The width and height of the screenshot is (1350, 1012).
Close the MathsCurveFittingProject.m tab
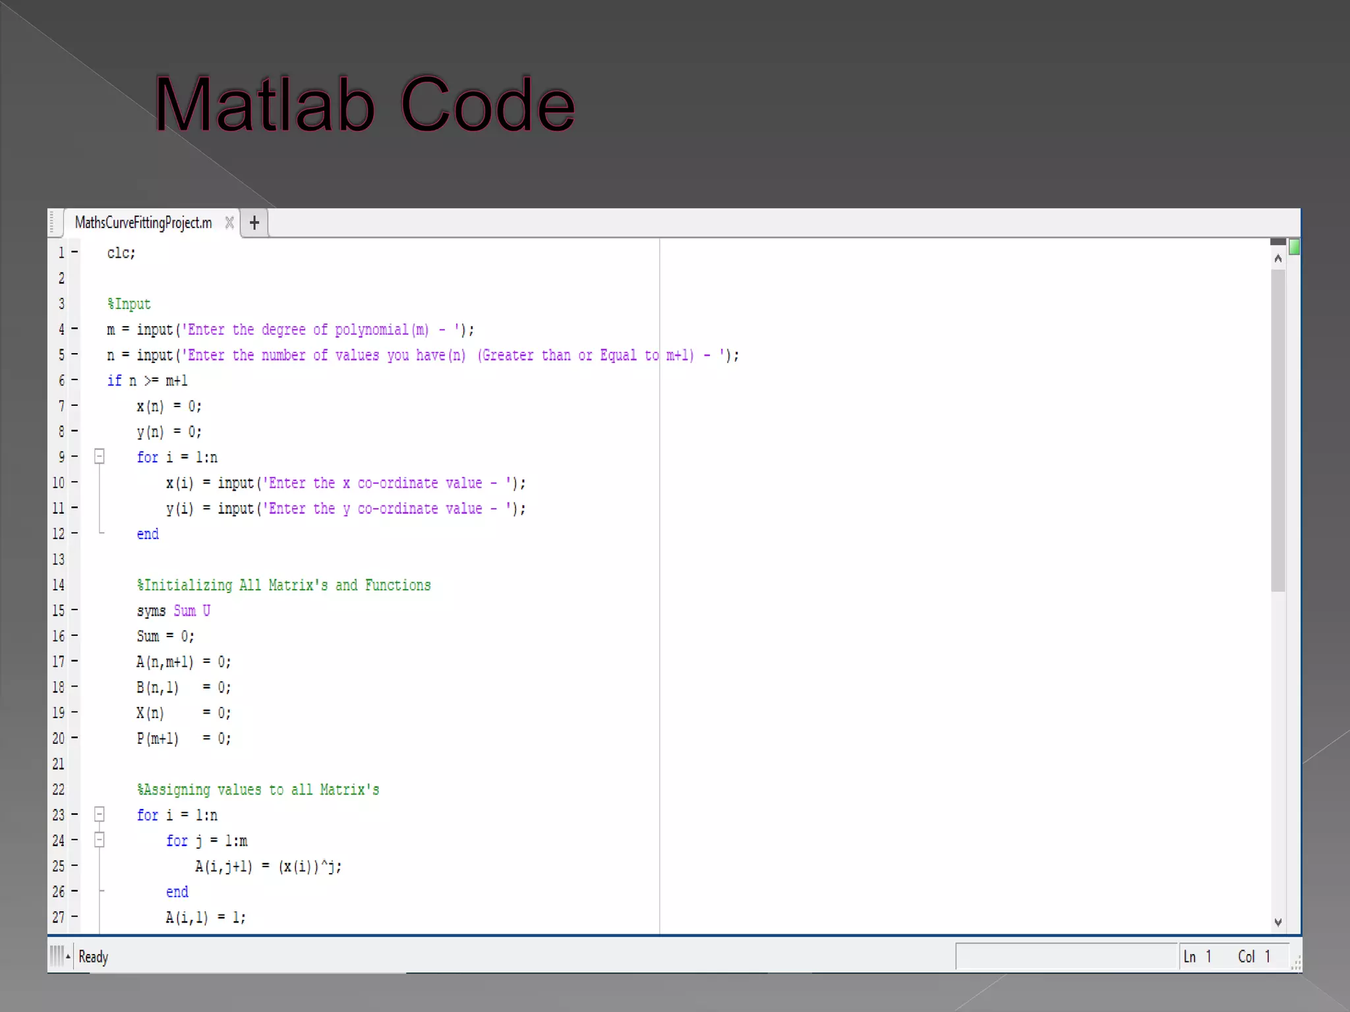point(229,223)
